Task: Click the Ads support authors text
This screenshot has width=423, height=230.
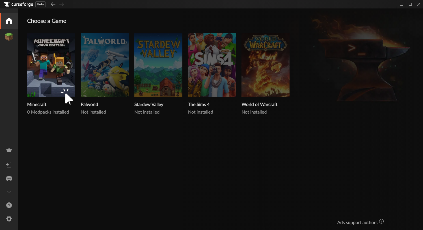Action: (357, 223)
